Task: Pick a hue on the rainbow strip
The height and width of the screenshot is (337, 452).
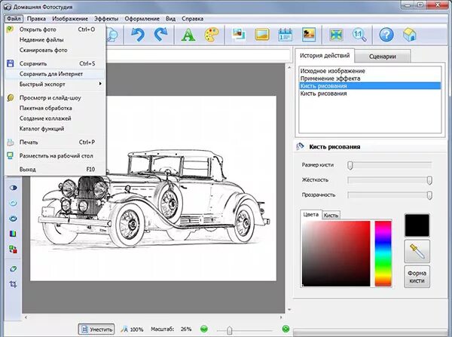Action: coord(383,253)
